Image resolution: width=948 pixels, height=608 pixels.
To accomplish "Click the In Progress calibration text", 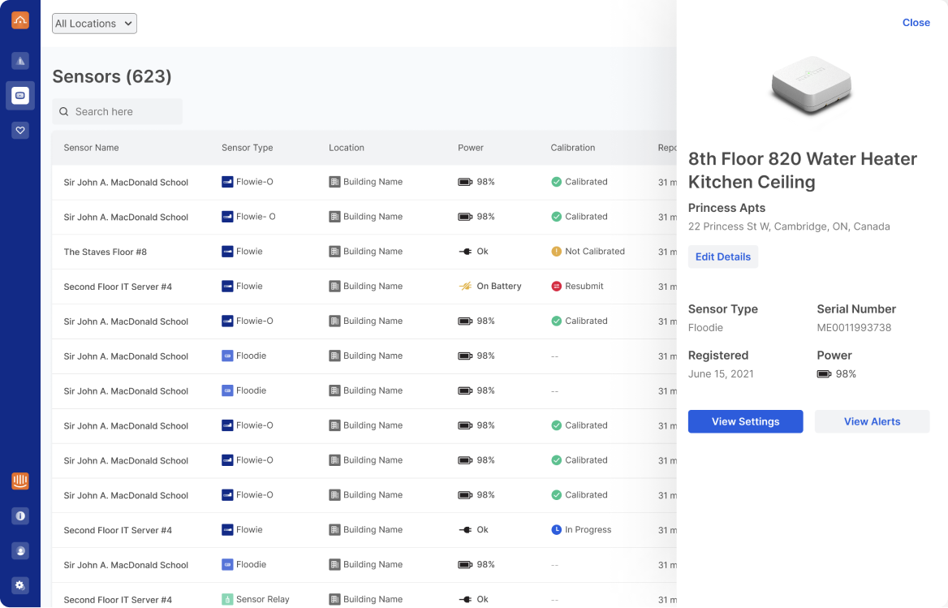I will coord(588,530).
